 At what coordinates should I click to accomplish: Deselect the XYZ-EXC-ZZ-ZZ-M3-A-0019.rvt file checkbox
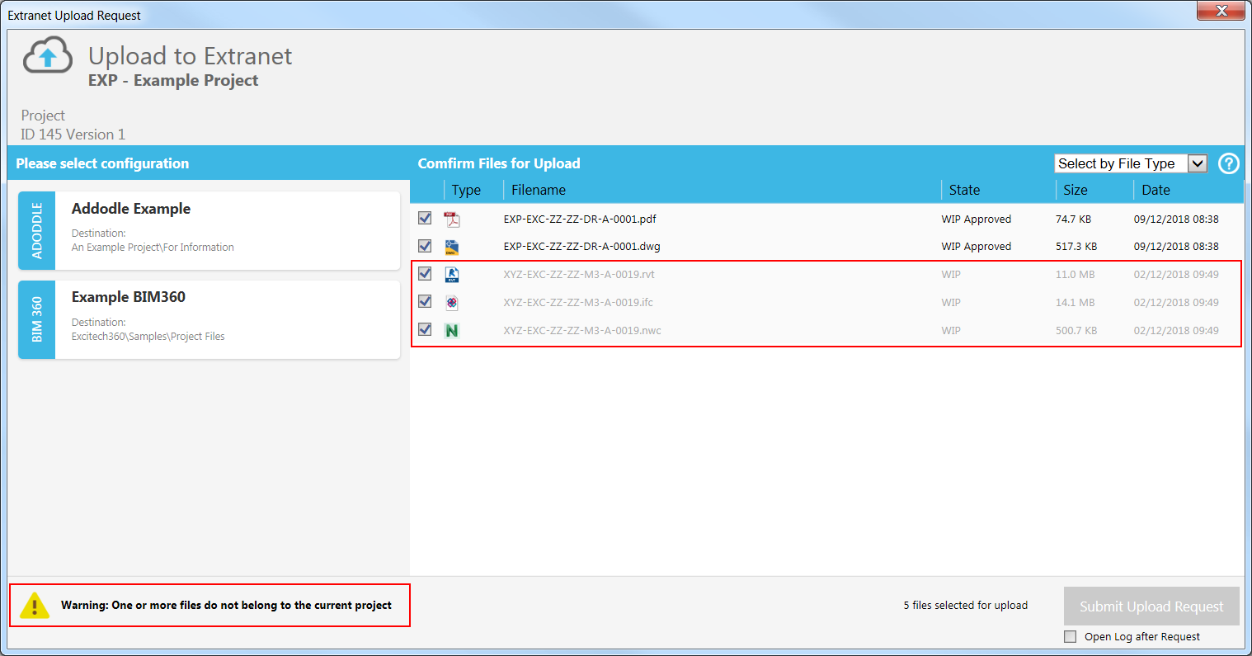[425, 274]
